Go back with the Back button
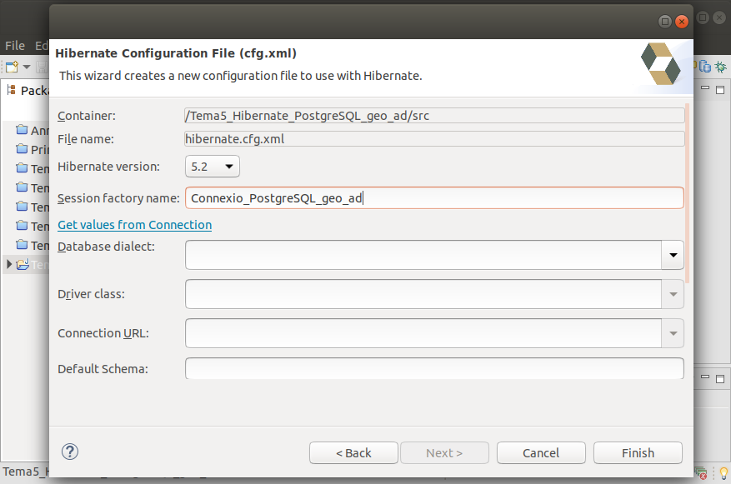Viewport: 731px width, 484px height. pos(353,453)
